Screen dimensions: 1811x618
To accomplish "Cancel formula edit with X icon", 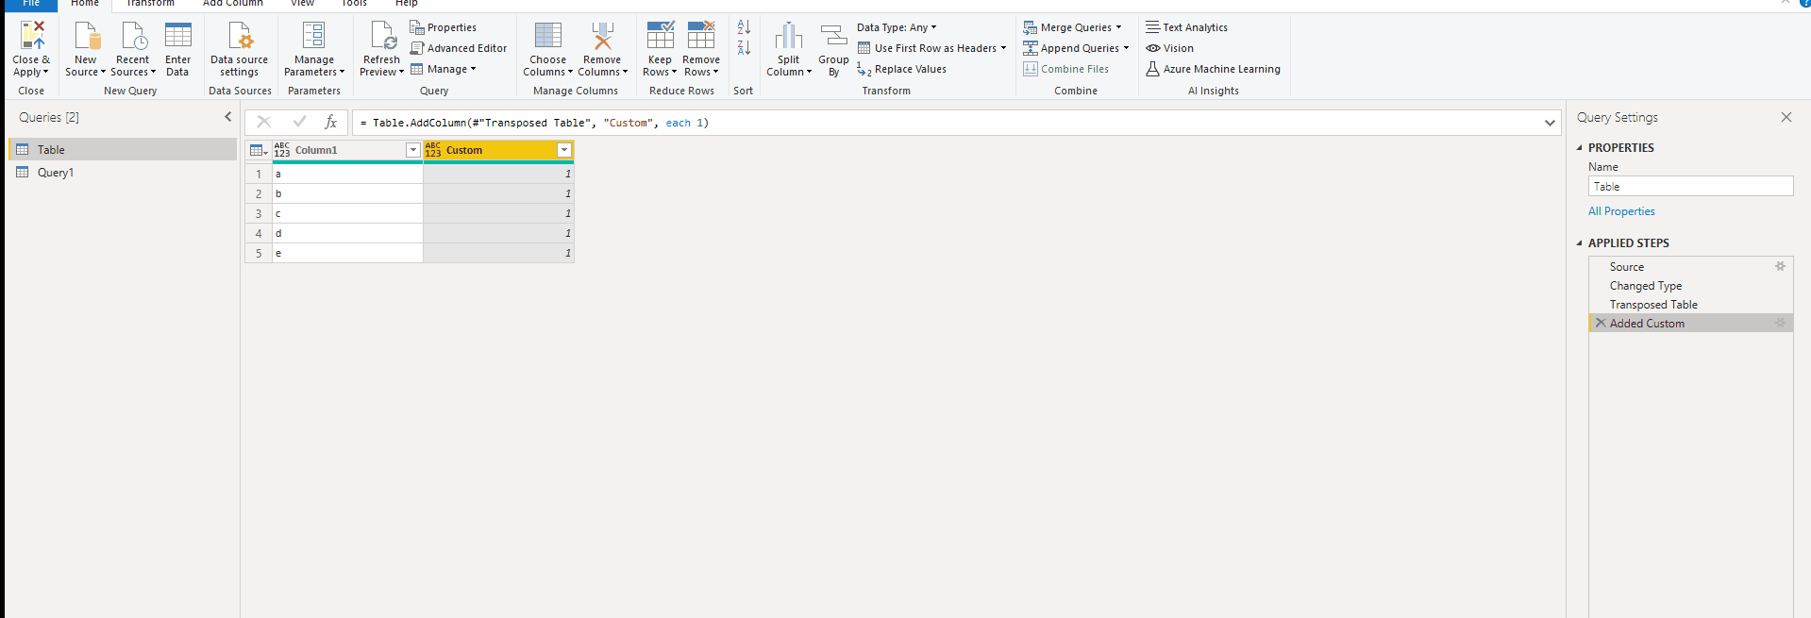I will [x=264, y=122].
